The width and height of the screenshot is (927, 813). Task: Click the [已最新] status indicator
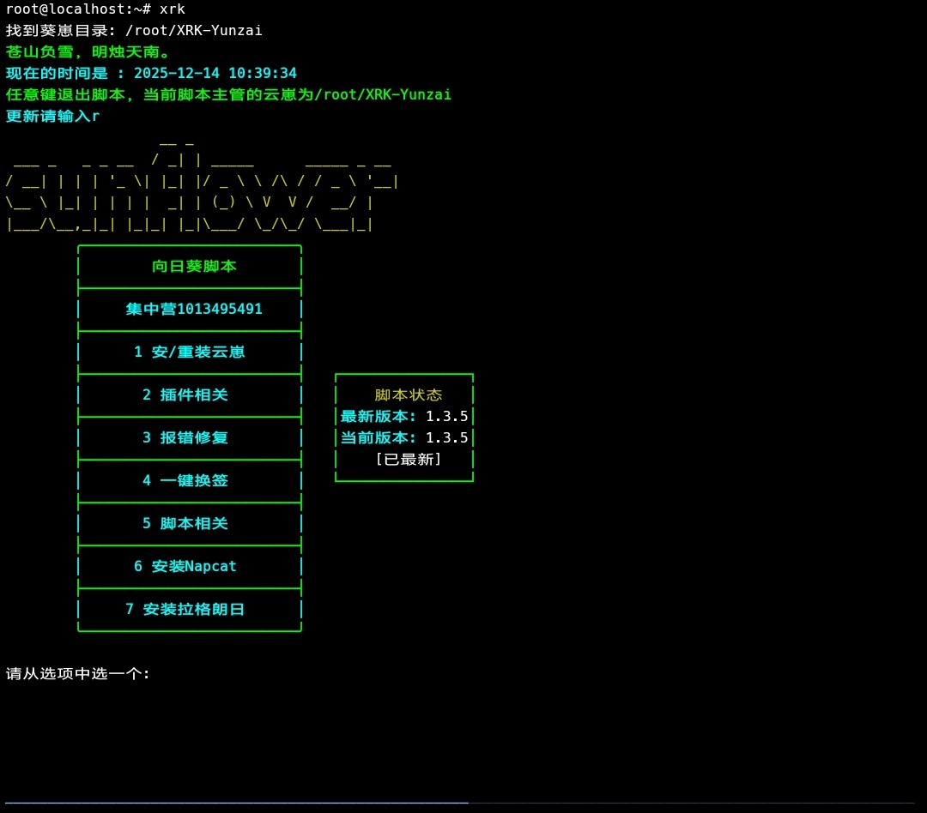[x=409, y=460]
